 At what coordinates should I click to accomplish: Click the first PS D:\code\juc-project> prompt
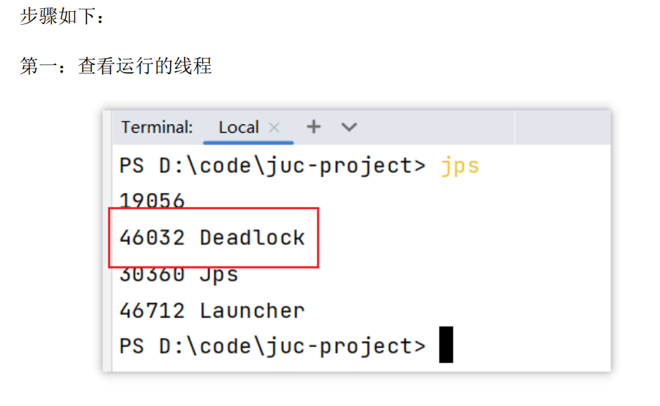pyautogui.click(x=272, y=166)
